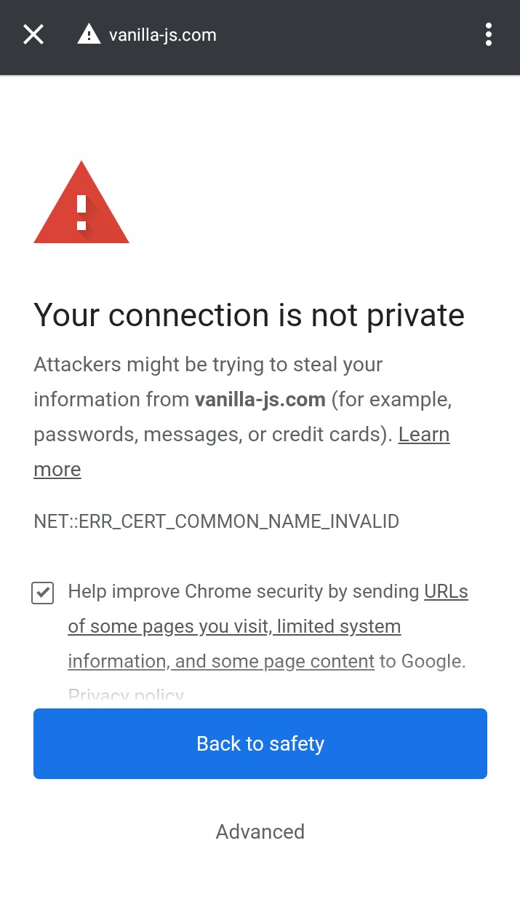Click the "to Google." text after the link
Viewport: 520px width, 897px height.
click(x=423, y=661)
